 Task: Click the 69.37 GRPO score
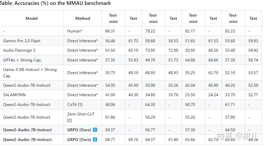(110, 130)
